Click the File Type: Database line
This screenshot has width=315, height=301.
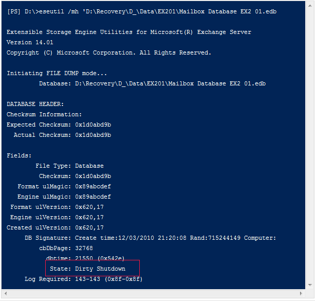click(69, 166)
